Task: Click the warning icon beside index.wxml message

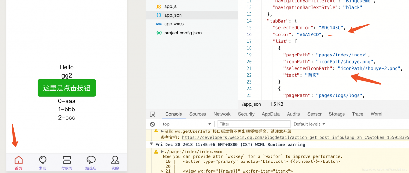Action: (156, 152)
